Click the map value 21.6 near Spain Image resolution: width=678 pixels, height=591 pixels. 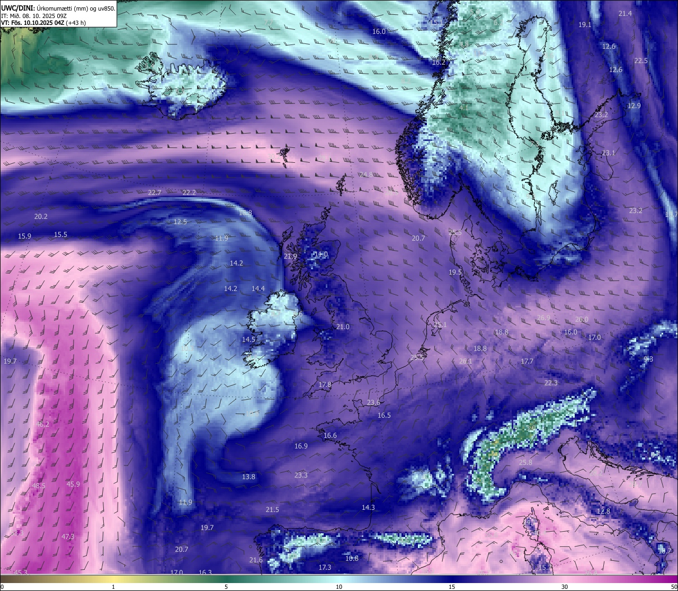(256, 560)
